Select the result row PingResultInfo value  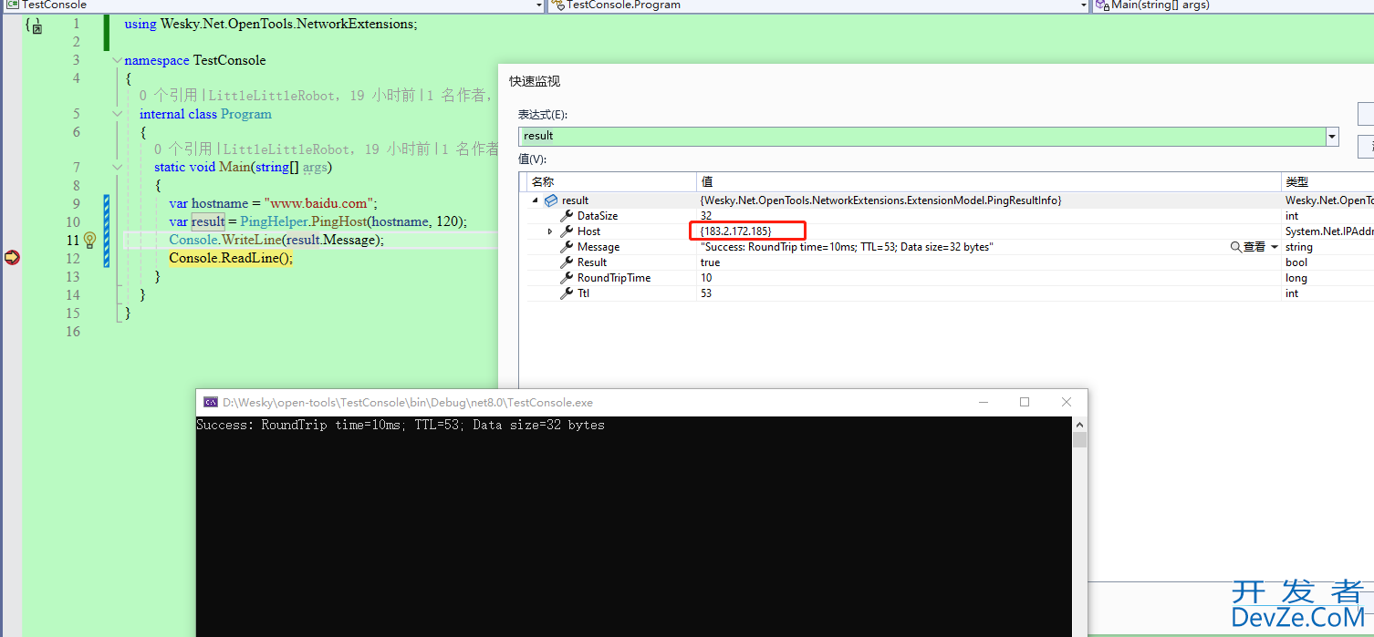(880, 200)
